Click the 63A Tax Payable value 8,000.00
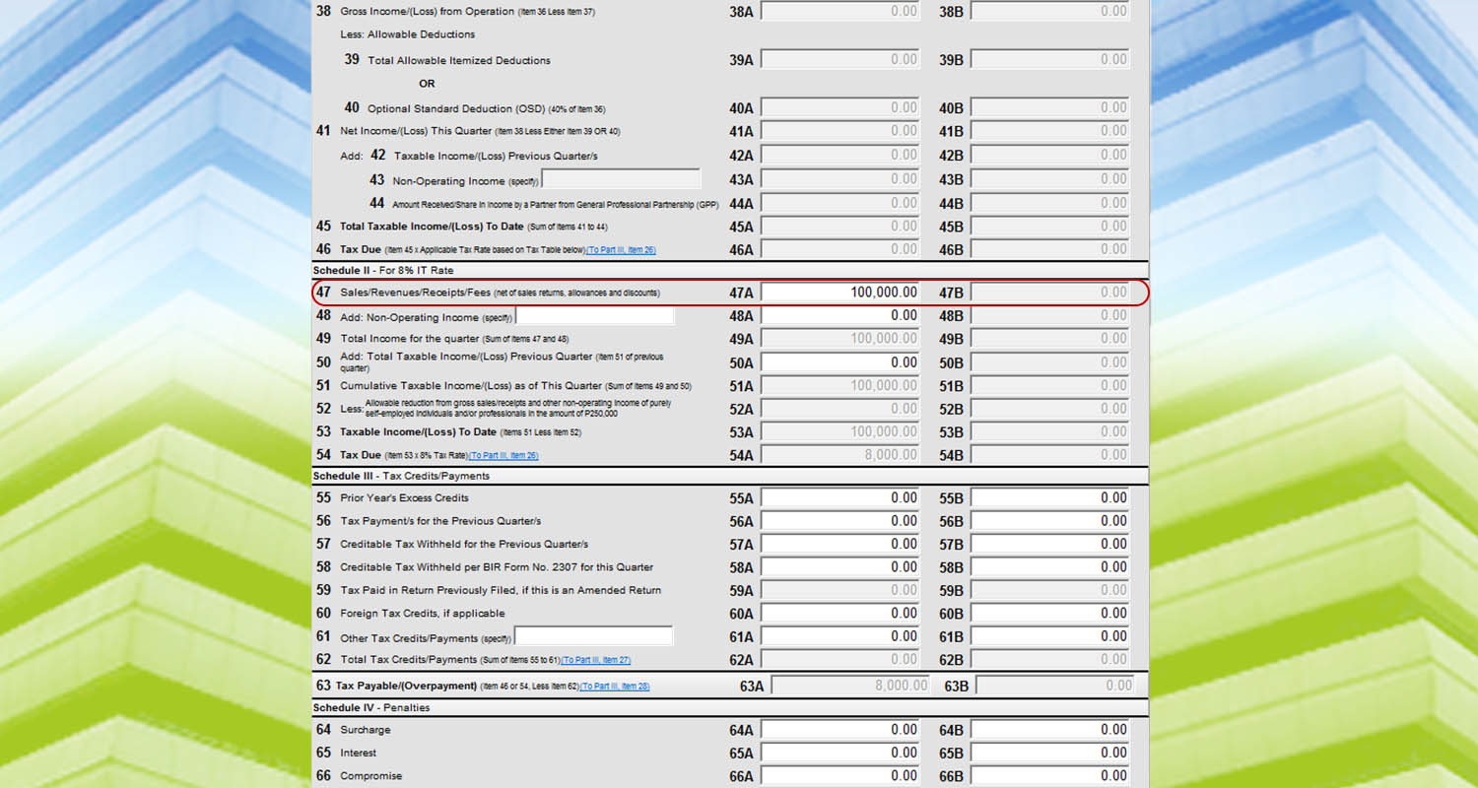Viewport: 1478px width, 788px height. (x=850, y=685)
